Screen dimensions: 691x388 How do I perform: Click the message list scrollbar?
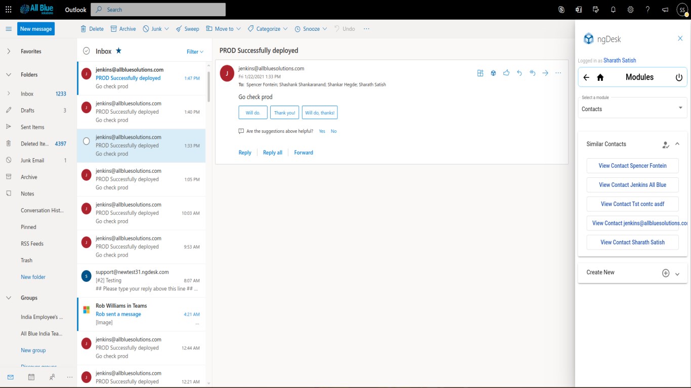208,86
